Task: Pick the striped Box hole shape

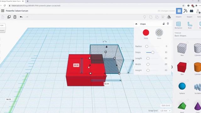Action: pos(182,48)
